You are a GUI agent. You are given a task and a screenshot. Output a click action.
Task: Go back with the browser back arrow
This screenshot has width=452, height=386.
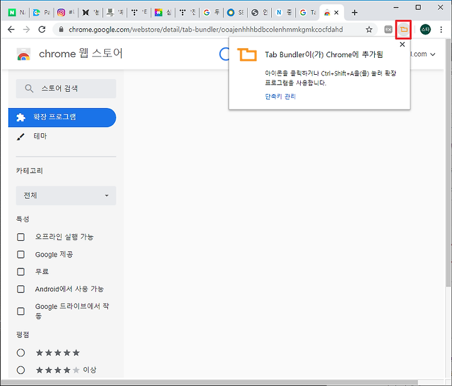[11, 30]
